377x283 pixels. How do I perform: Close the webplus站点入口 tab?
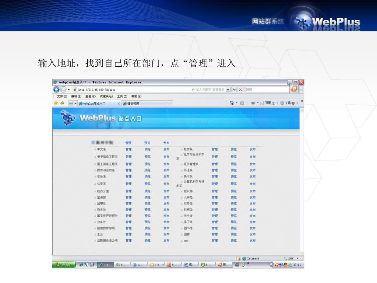coord(119,104)
